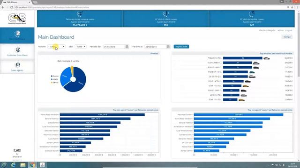The height and width of the screenshot is (168, 300).
Task: Expand the Sedi dropdown
Action: tap(81, 47)
